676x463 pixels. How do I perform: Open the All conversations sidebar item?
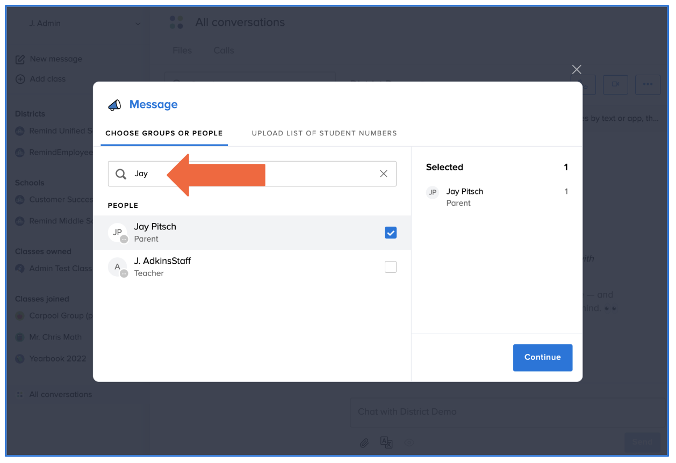point(60,394)
